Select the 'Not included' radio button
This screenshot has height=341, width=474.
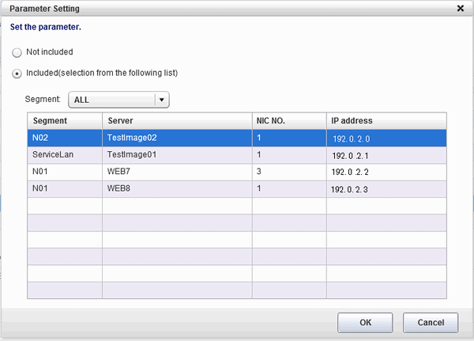click(17, 52)
